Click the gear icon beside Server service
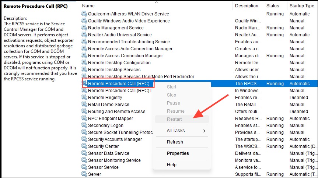 (84, 174)
